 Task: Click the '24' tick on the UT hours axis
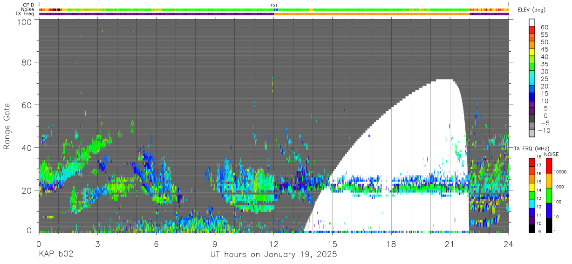point(509,244)
